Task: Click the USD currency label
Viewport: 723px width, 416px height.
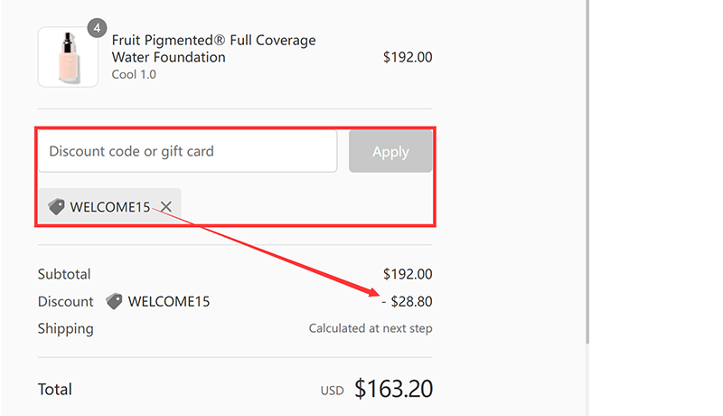Action: click(333, 392)
